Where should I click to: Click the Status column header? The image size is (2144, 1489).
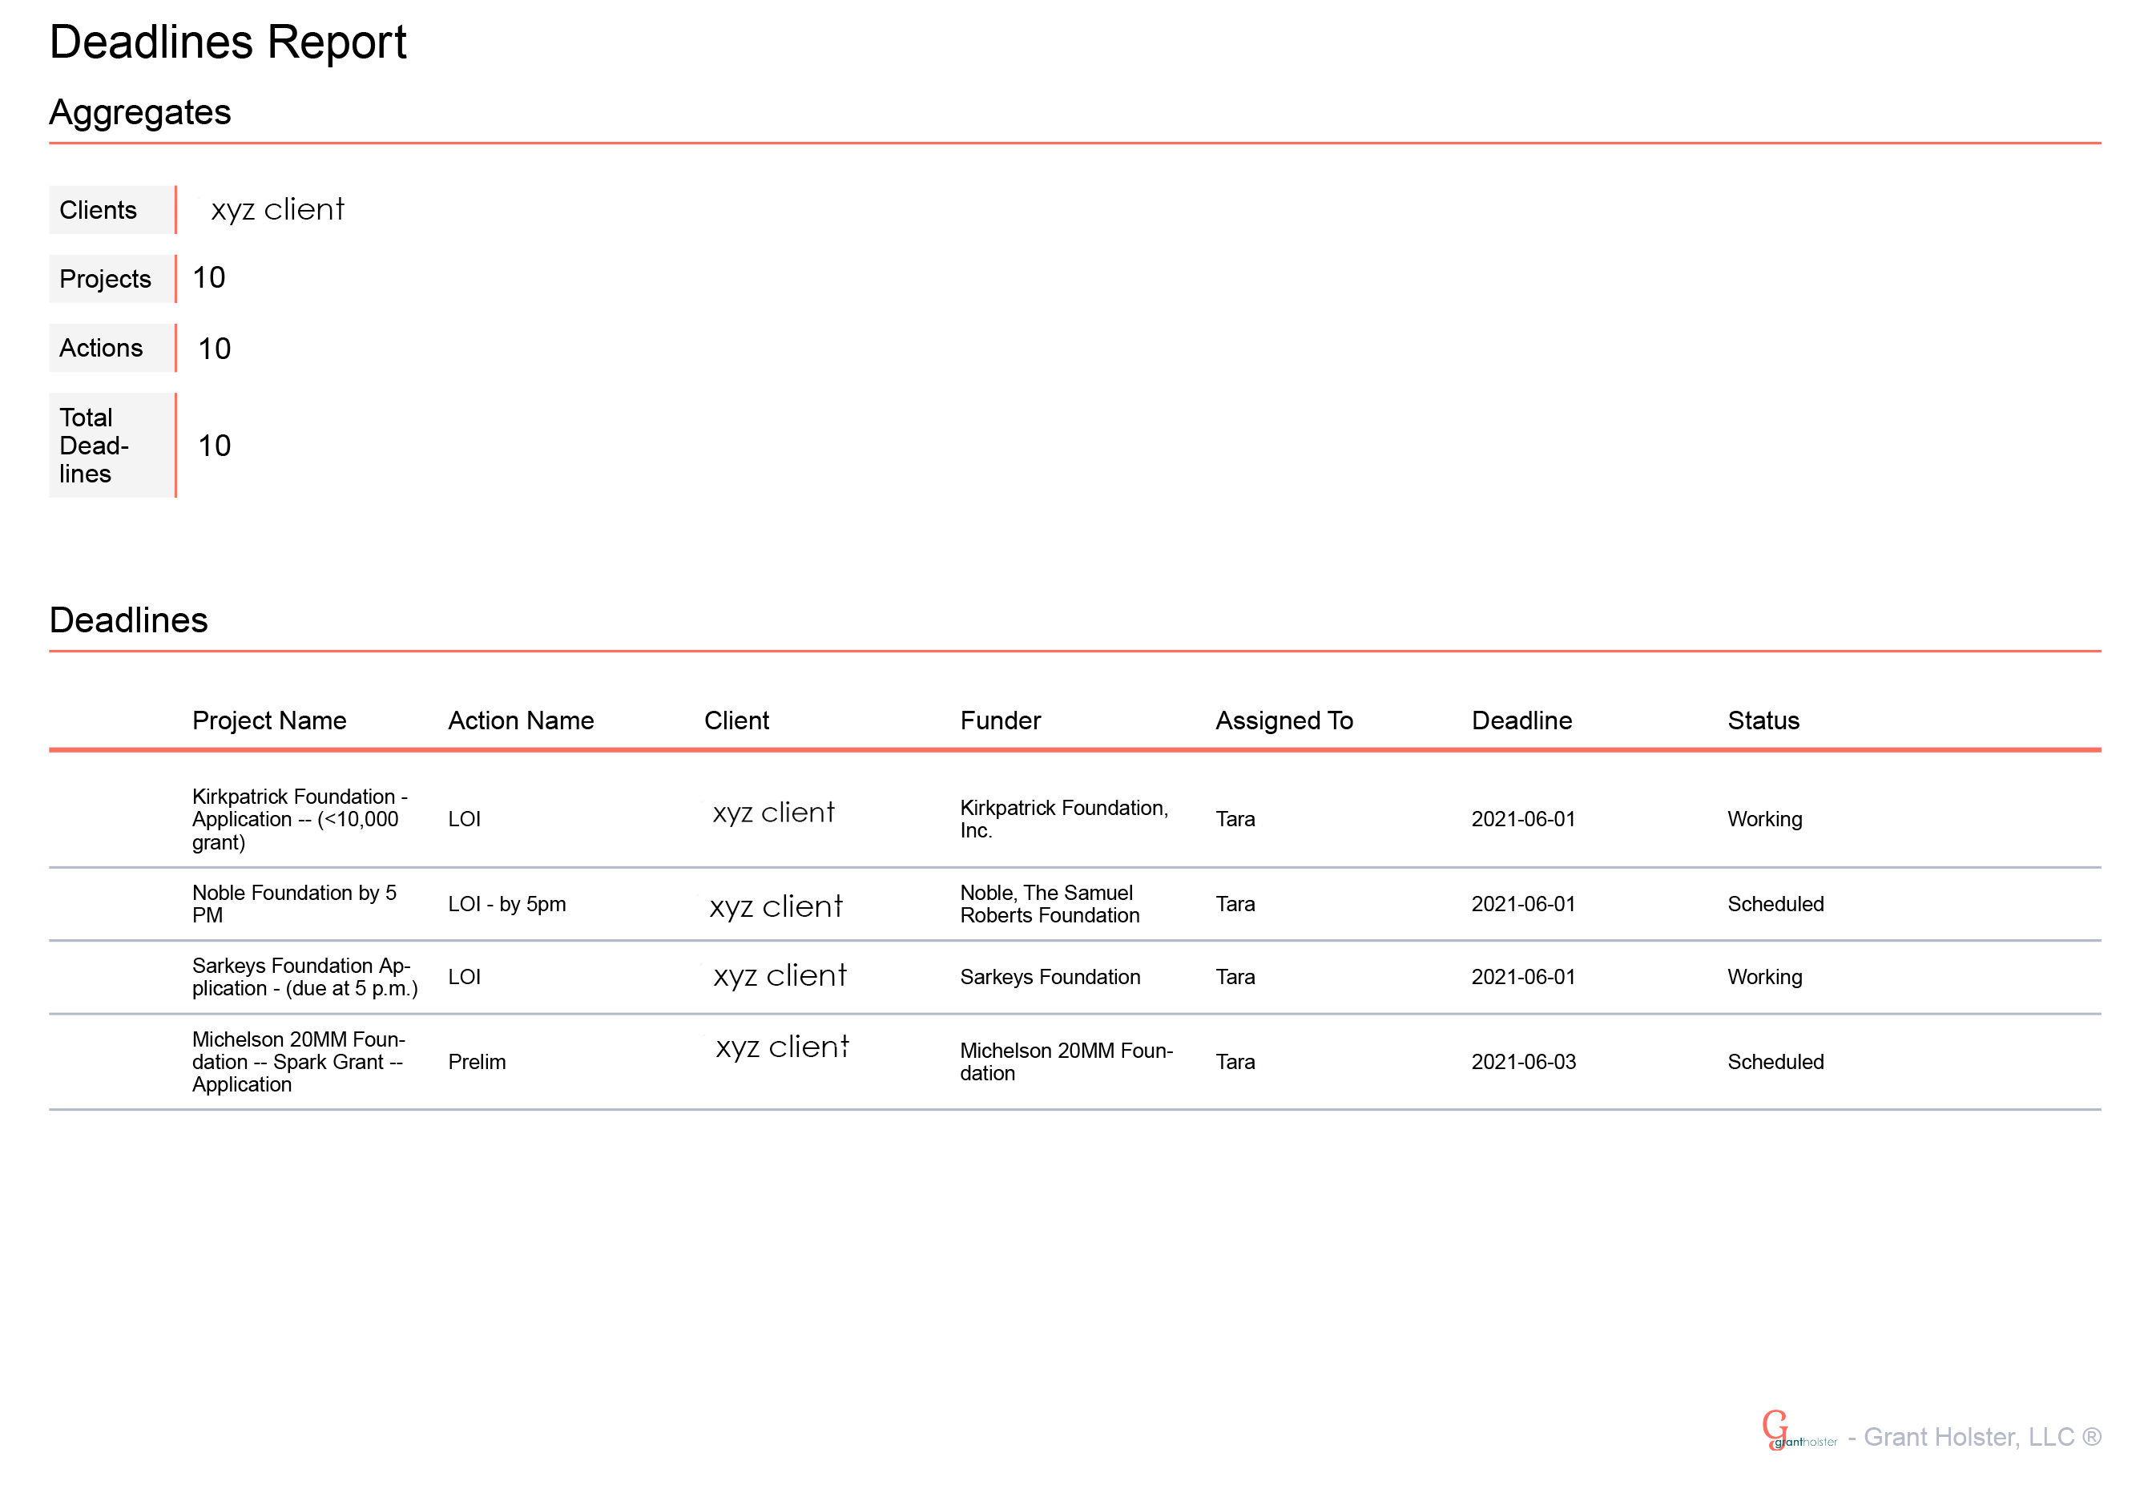1763,720
